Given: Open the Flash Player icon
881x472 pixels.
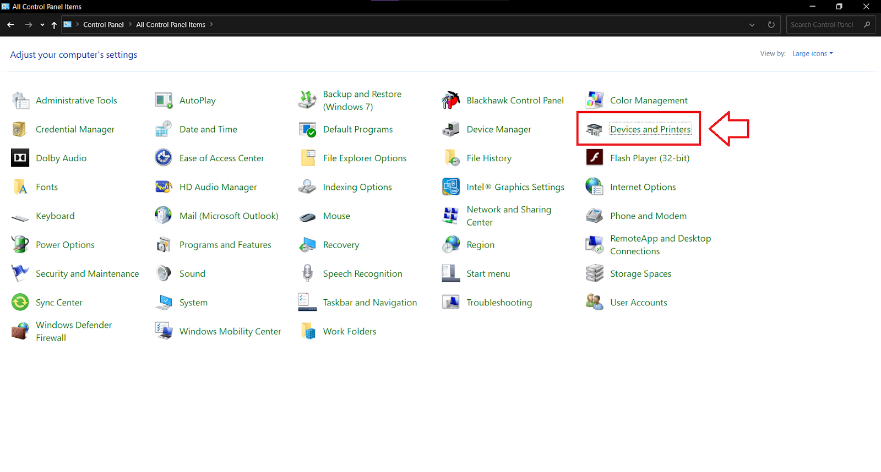Looking at the screenshot, I should [595, 158].
